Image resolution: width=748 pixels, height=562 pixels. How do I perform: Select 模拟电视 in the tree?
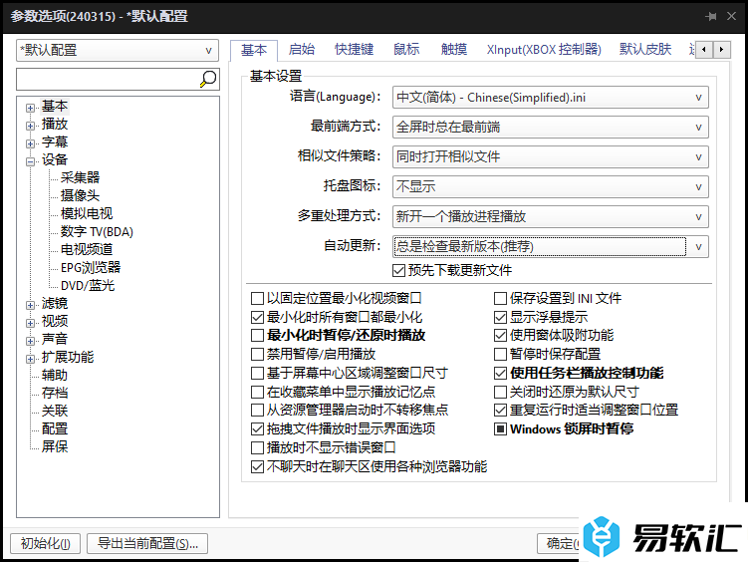pos(87,213)
